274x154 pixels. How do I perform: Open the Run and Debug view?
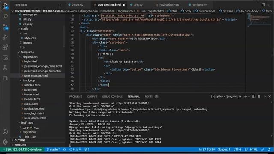click(5, 37)
